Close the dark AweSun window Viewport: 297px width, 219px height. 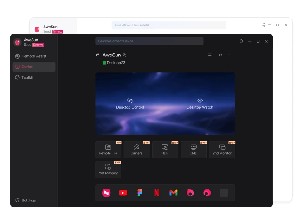coord(266,41)
